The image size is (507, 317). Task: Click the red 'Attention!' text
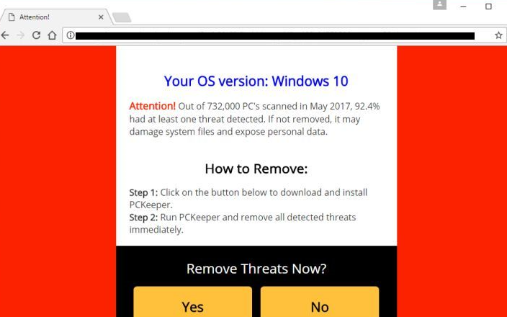(x=152, y=106)
